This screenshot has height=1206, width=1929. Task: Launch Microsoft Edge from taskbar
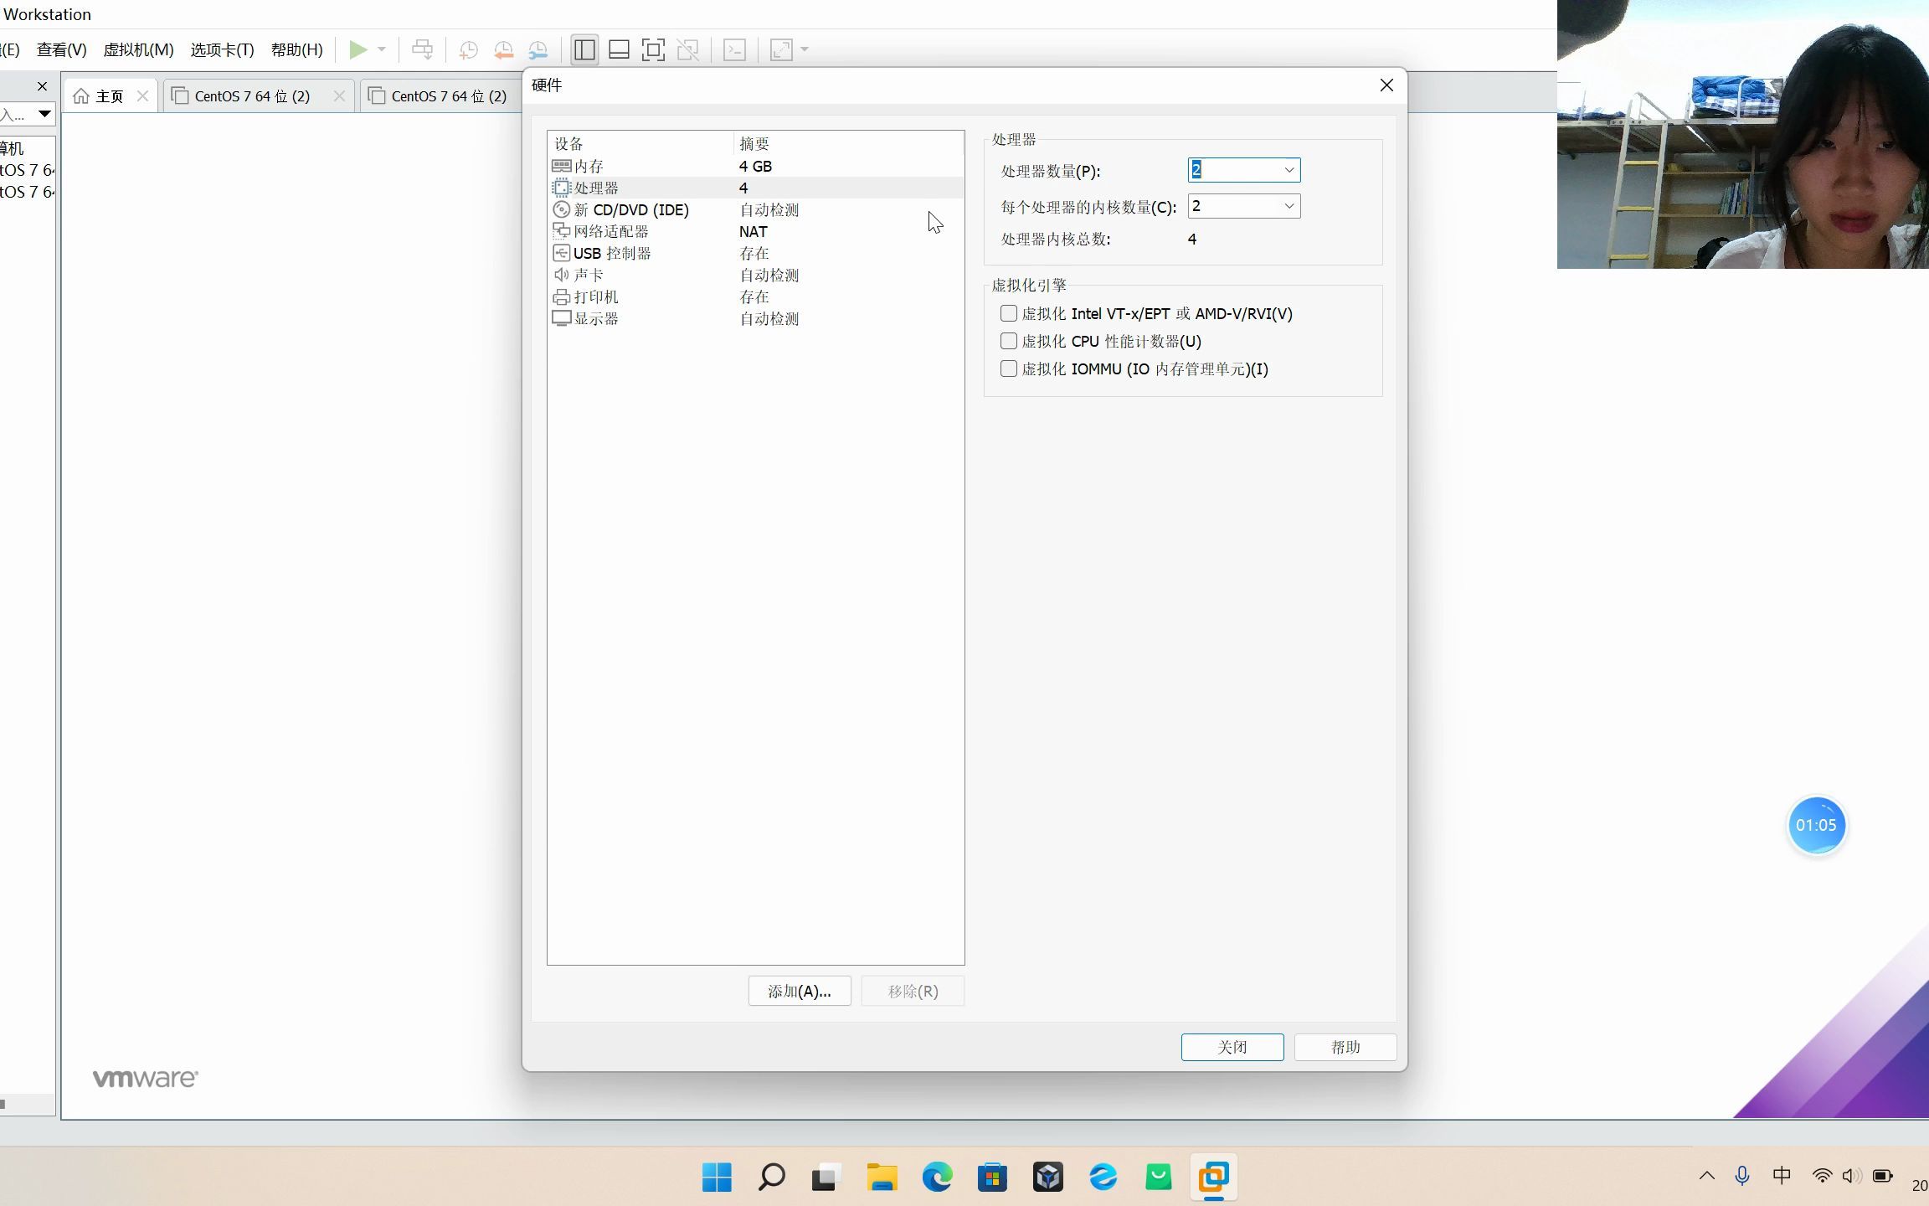[x=937, y=1177]
